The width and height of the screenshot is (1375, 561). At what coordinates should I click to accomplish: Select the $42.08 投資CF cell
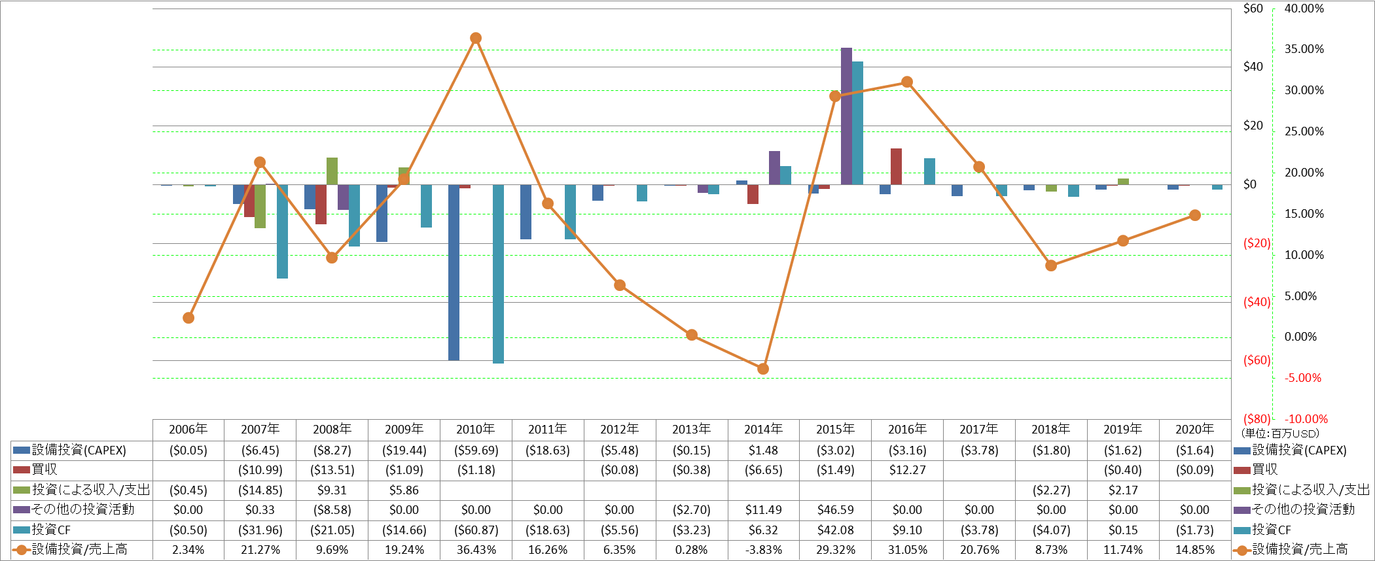835,530
